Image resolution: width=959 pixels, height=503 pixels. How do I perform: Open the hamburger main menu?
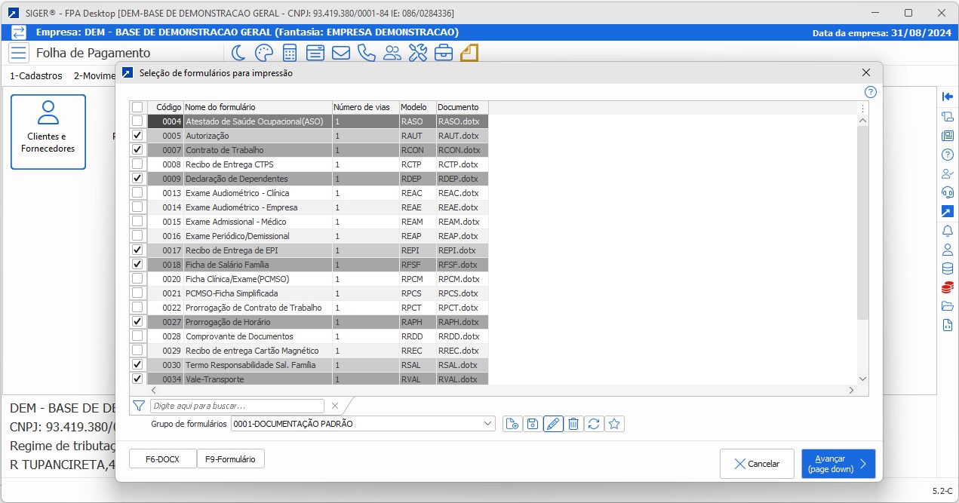19,53
